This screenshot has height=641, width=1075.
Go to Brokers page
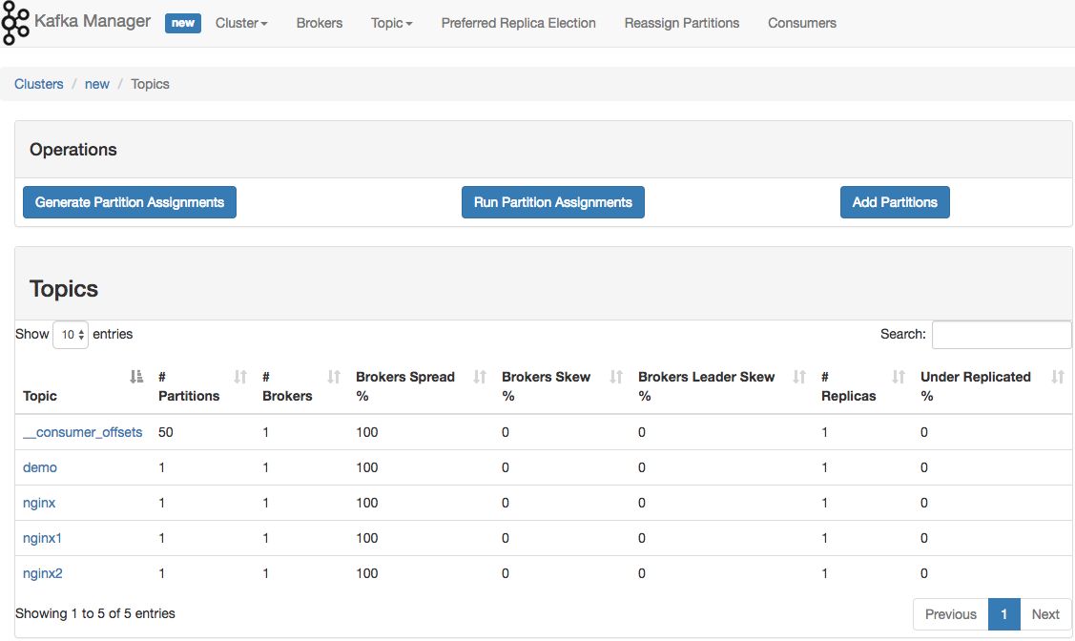[320, 23]
